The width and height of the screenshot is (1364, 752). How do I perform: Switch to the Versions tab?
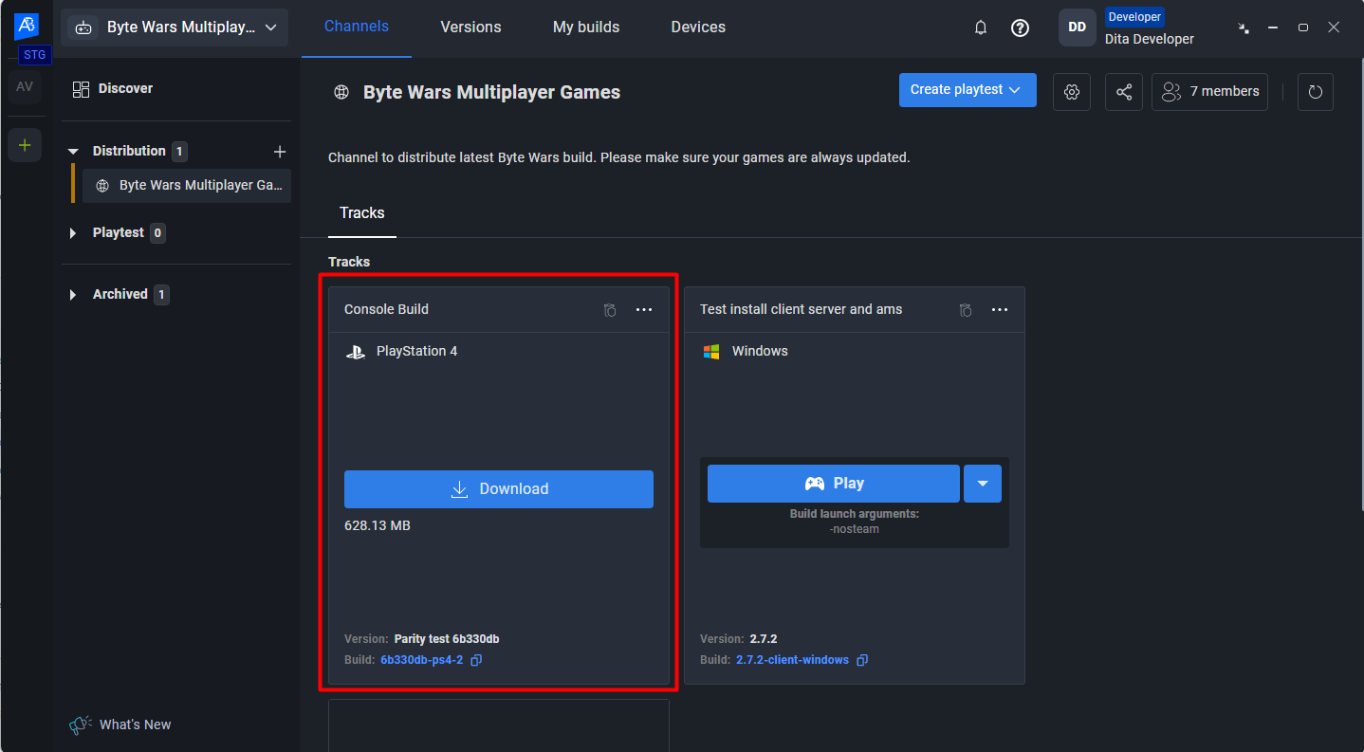coord(470,28)
